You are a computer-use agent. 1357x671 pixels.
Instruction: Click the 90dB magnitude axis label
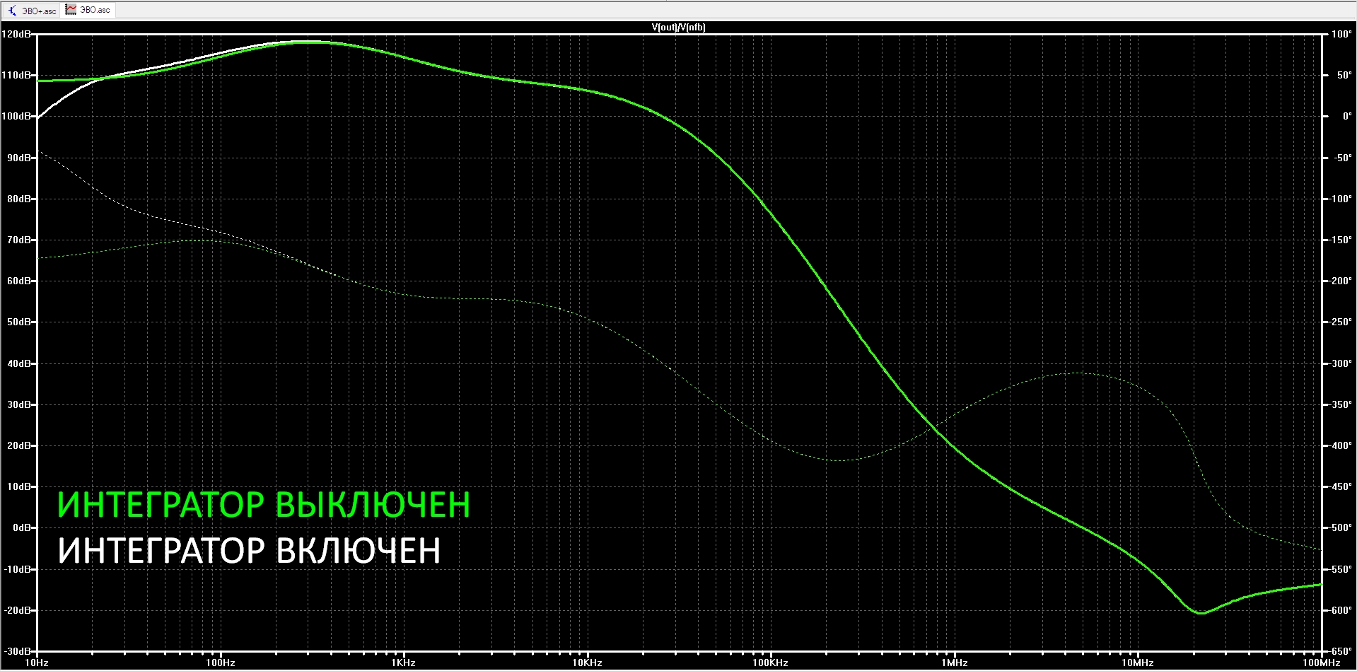pyautogui.click(x=18, y=158)
